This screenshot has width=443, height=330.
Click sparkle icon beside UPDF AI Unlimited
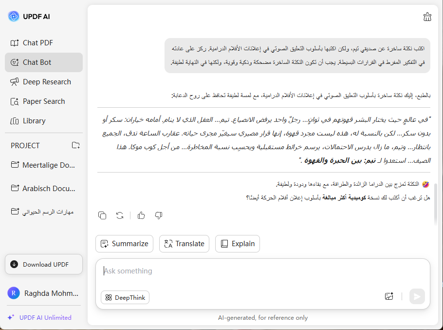click(11, 317)
